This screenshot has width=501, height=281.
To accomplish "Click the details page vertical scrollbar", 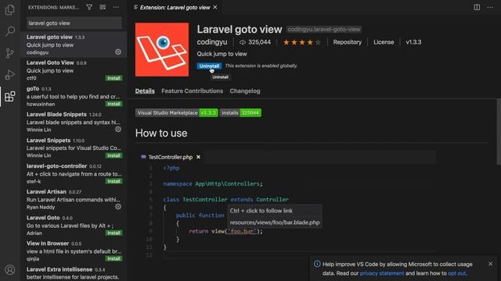I will [x=499, y=131].
